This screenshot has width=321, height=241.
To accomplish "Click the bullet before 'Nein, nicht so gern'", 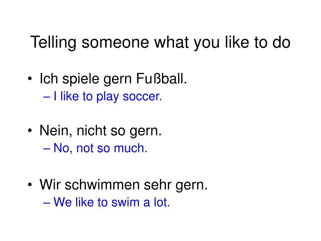I will pos(30,130).
